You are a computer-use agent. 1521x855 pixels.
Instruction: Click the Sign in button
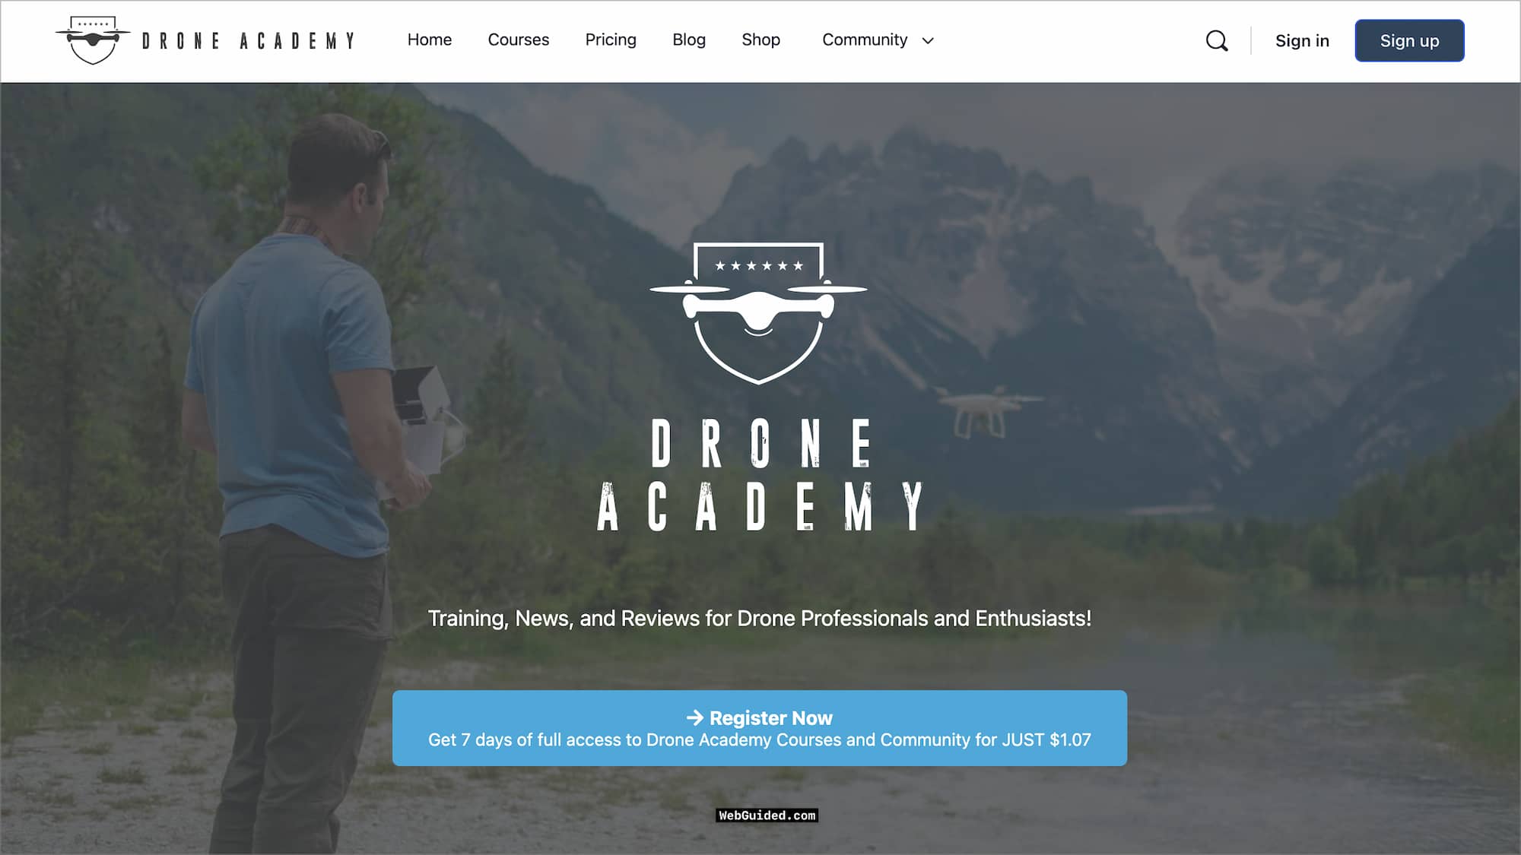(1303, 41)
